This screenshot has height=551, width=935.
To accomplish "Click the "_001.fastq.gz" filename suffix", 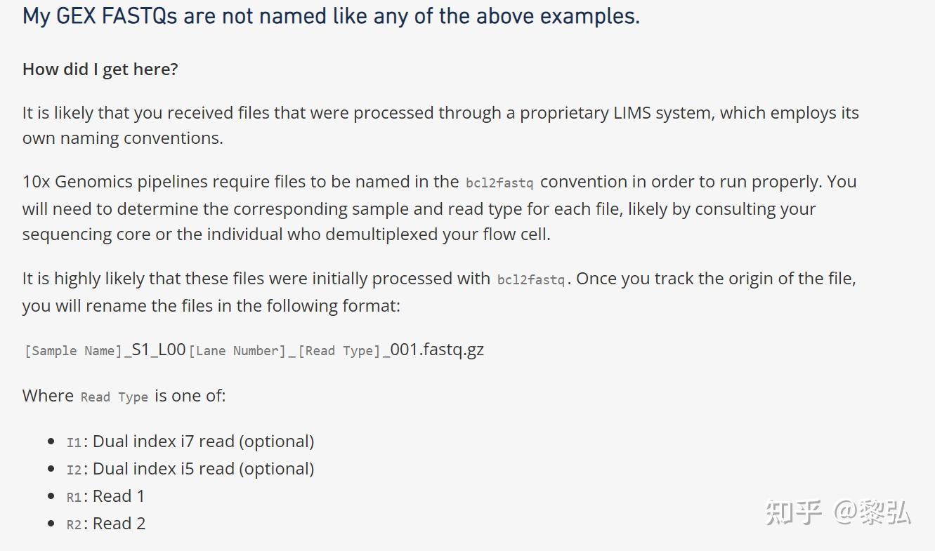I will click(x=433, y=350).
